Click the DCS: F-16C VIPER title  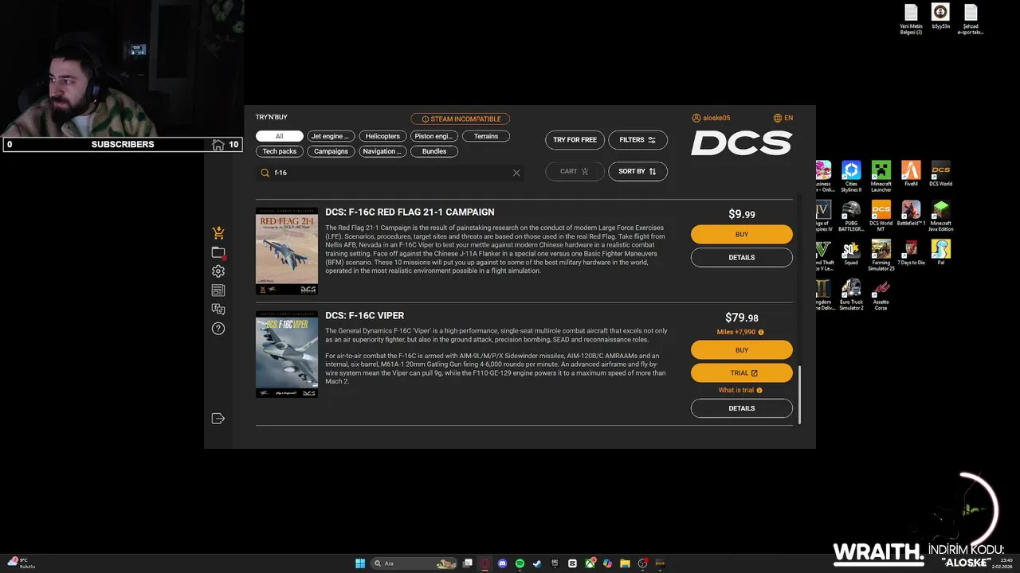tap(364, 316)
